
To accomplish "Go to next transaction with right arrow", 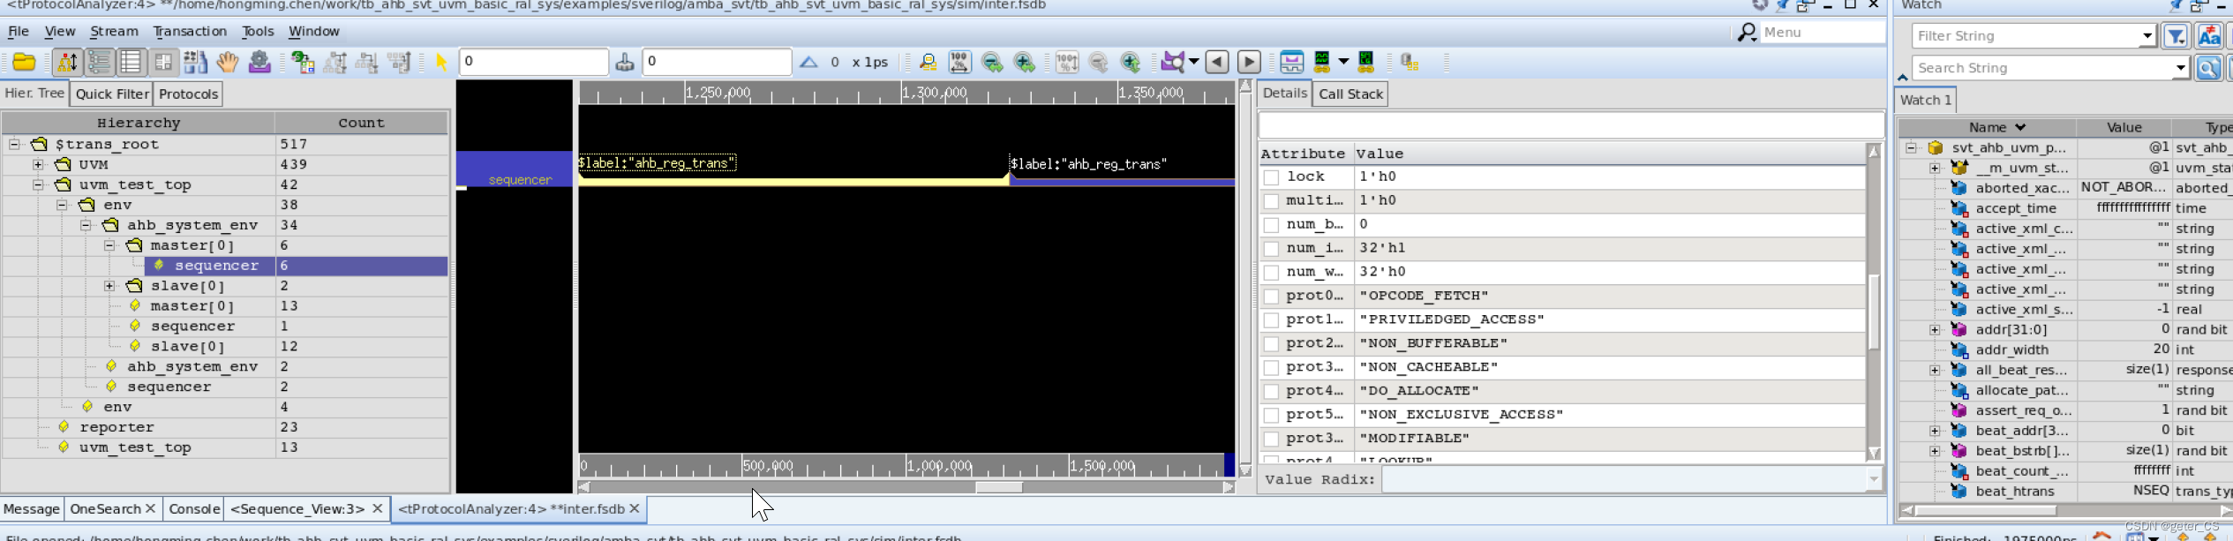I will pos(1249,62).
